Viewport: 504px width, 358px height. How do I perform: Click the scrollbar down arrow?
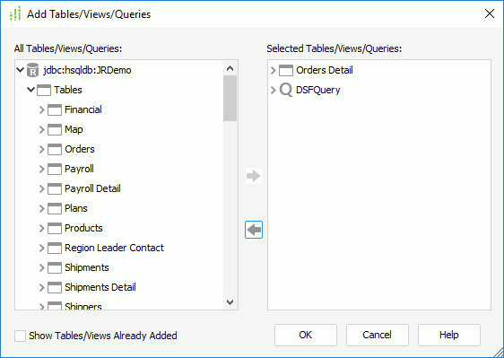(230, 302)
